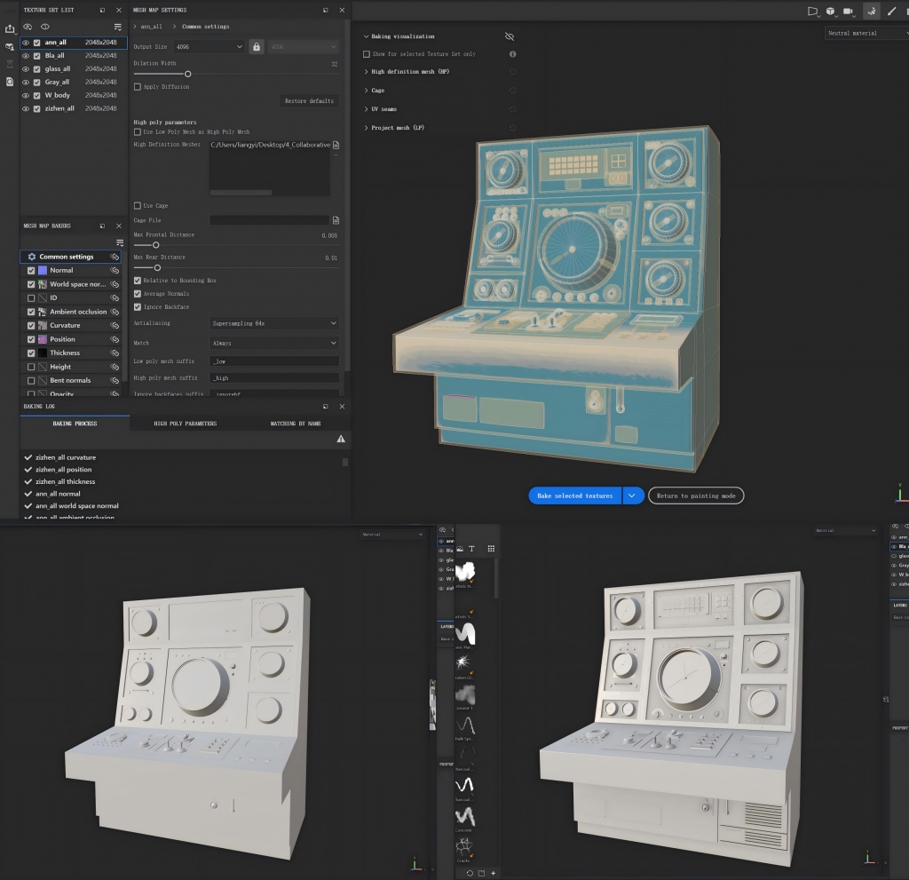The image size is (909, 880).
Task: Click the Normal baker settings link icon
Action: pyautogui.click(x=115, y=270)
